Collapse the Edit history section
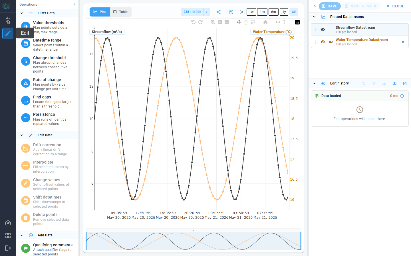 point(314,83)
